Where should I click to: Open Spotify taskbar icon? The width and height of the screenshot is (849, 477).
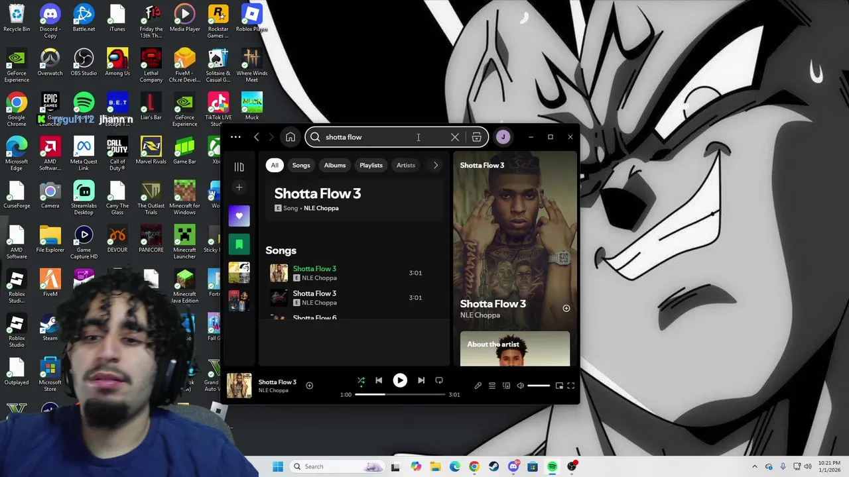click(x=552, y=466)
